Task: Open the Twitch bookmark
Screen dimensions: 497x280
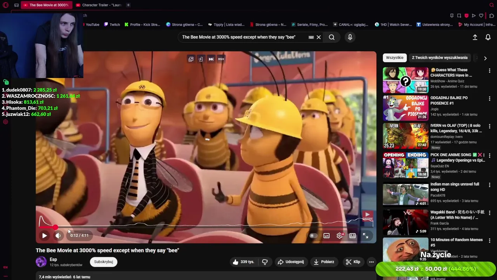Action: pyautogui.click(x=112, y=24)
